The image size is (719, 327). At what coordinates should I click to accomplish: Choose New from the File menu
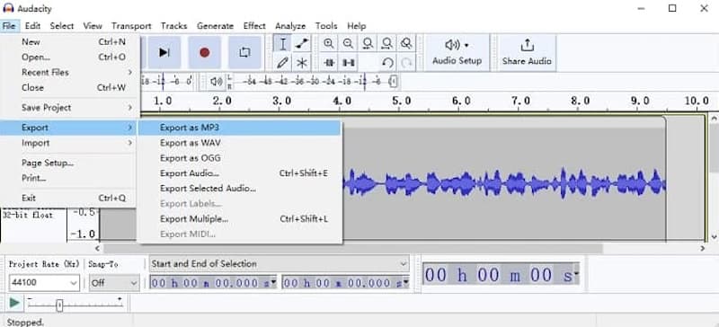[x=68, y=41]
